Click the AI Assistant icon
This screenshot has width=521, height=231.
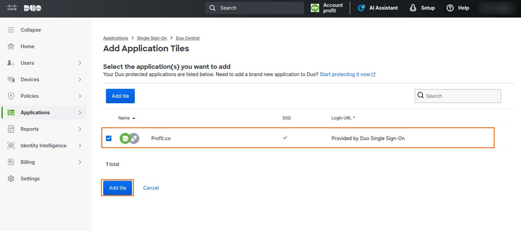[x=361, y=8]
